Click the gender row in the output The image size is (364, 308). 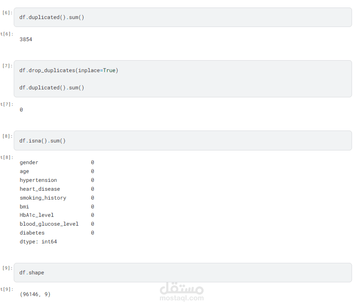click(x=29, y=162)
